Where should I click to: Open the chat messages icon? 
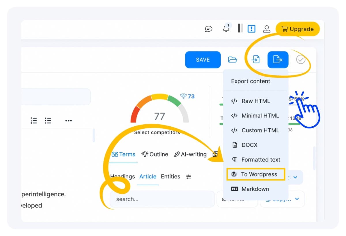pyautogui.click(x=208, y=29)
